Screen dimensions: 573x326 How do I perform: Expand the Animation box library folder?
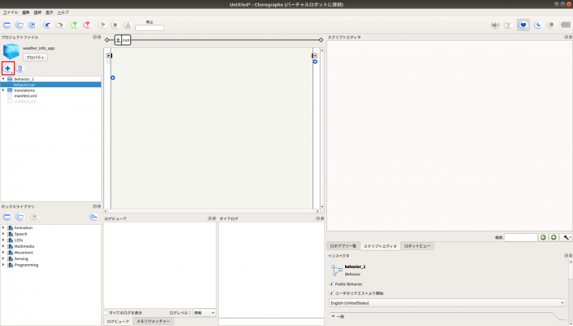tap(3, 227)
